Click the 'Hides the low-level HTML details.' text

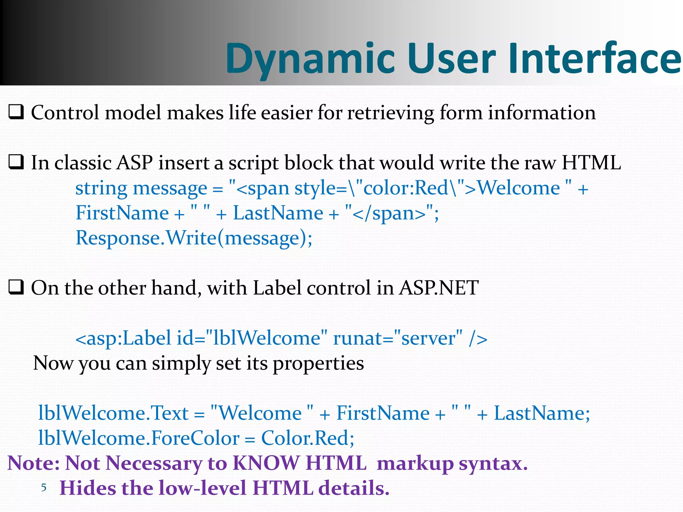click(224, 488)
